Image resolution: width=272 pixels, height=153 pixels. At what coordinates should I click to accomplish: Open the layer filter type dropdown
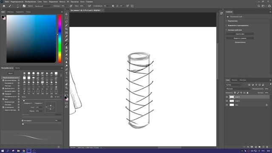coord(234,85)
